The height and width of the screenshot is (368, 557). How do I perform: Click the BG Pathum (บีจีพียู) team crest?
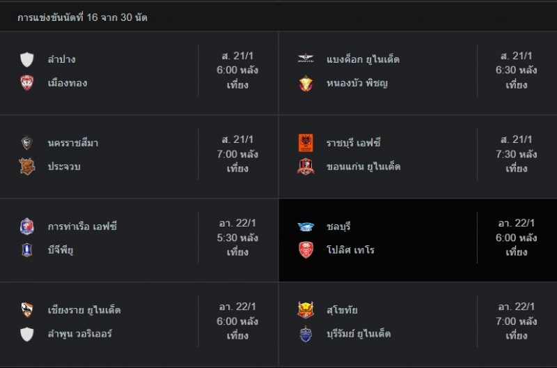pos(27,250)
